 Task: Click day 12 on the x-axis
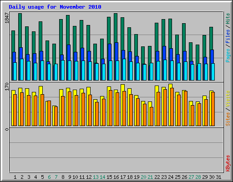[x=89, y=177]
